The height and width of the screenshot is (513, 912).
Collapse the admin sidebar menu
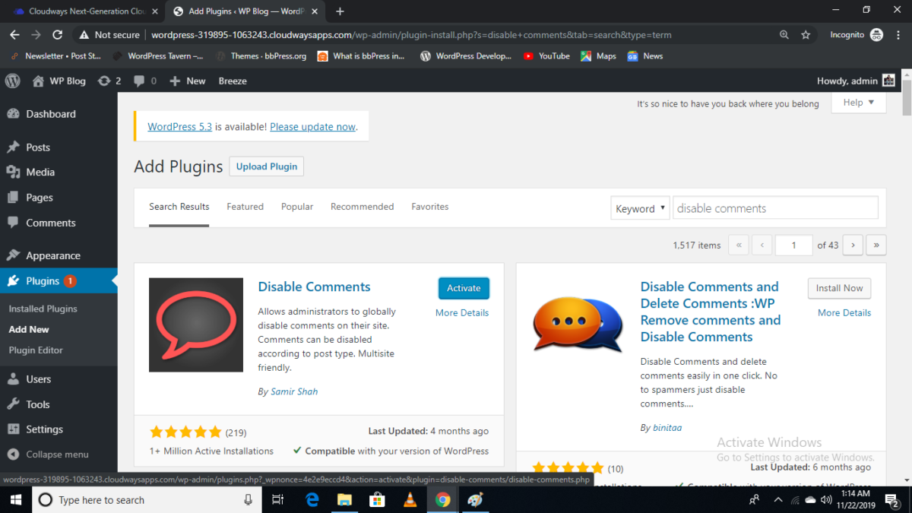47,454
